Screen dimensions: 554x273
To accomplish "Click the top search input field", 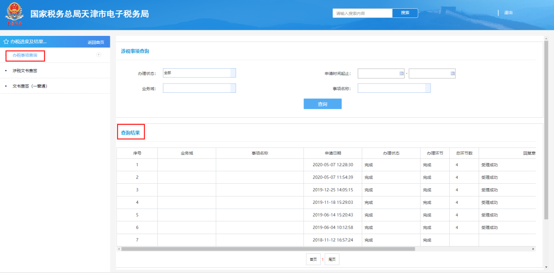I will 362,13.
